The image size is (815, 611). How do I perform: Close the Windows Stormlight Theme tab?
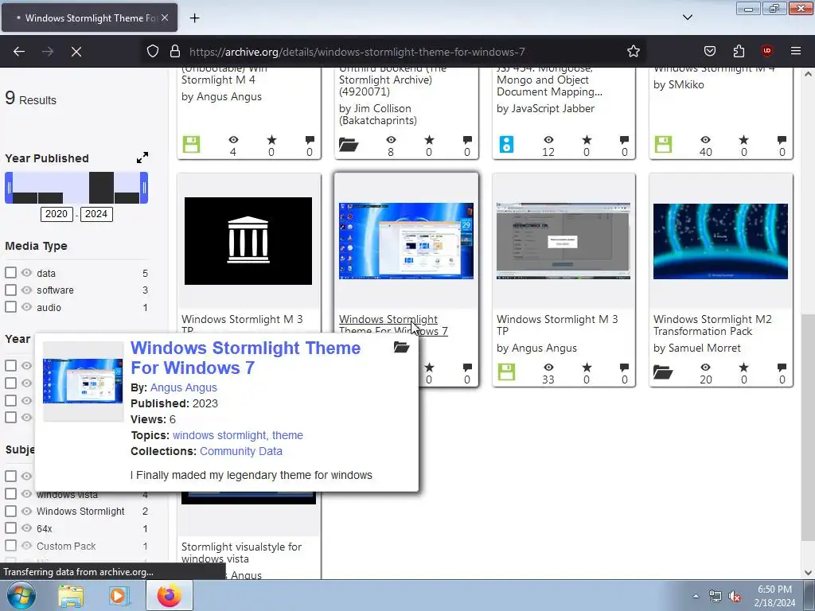(165, 18)
